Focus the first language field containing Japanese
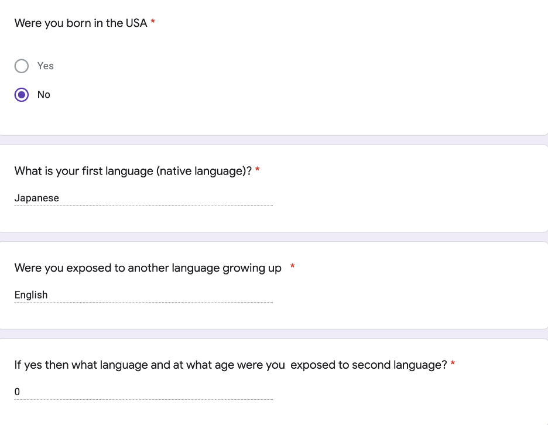The image size is (548, 425). (x=143, y=198)
